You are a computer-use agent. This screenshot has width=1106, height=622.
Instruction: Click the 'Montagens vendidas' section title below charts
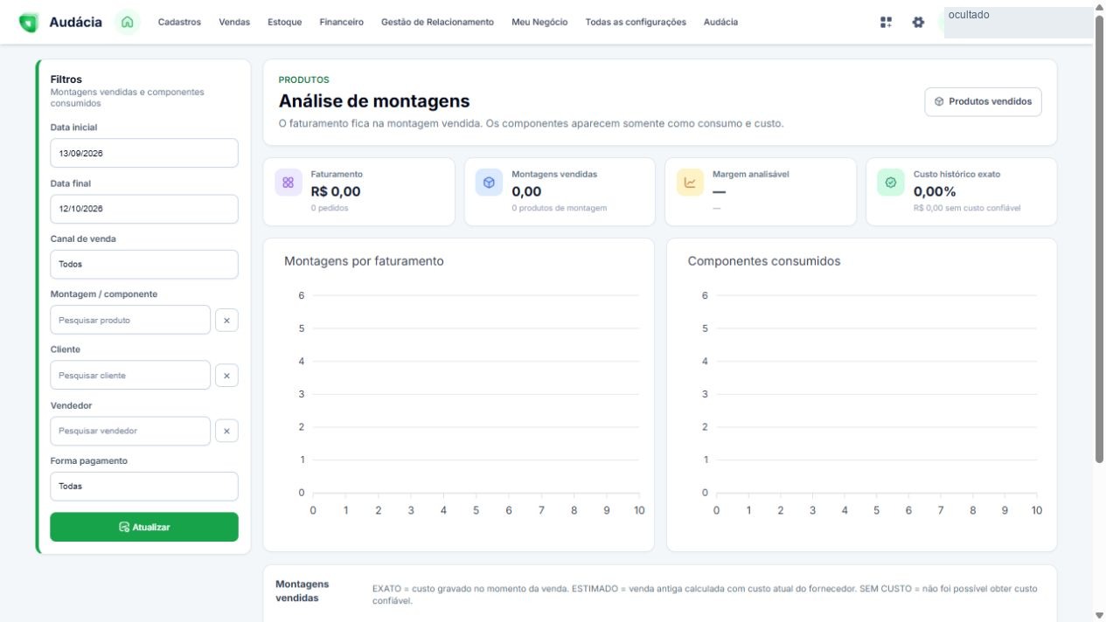[303, 591]
